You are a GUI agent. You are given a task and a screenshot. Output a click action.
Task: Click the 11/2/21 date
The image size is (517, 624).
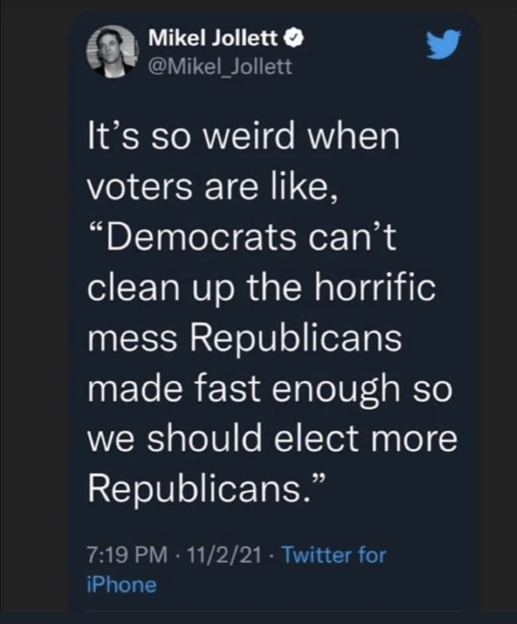[225, 555]
